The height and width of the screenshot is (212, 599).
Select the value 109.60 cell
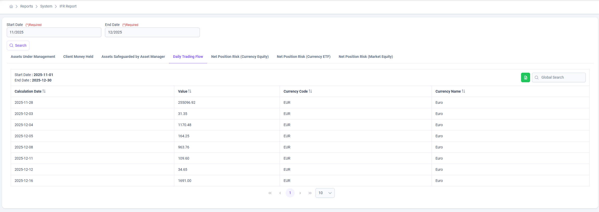(227, 158)
